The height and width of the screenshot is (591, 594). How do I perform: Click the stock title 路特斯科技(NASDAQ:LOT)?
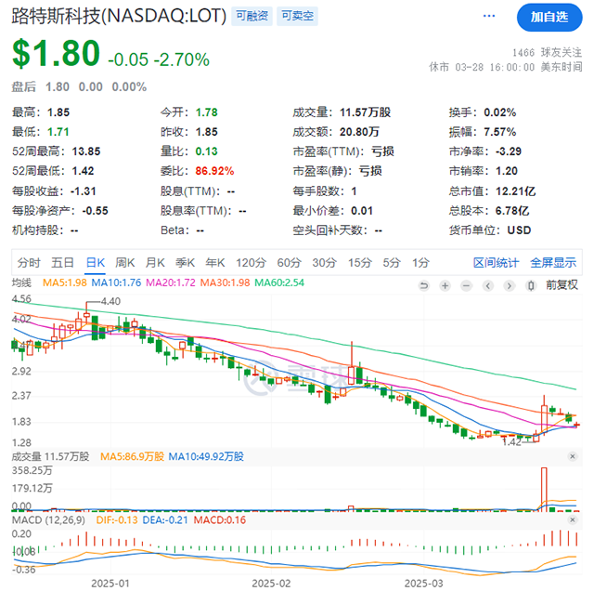click(x=119, y=16)
